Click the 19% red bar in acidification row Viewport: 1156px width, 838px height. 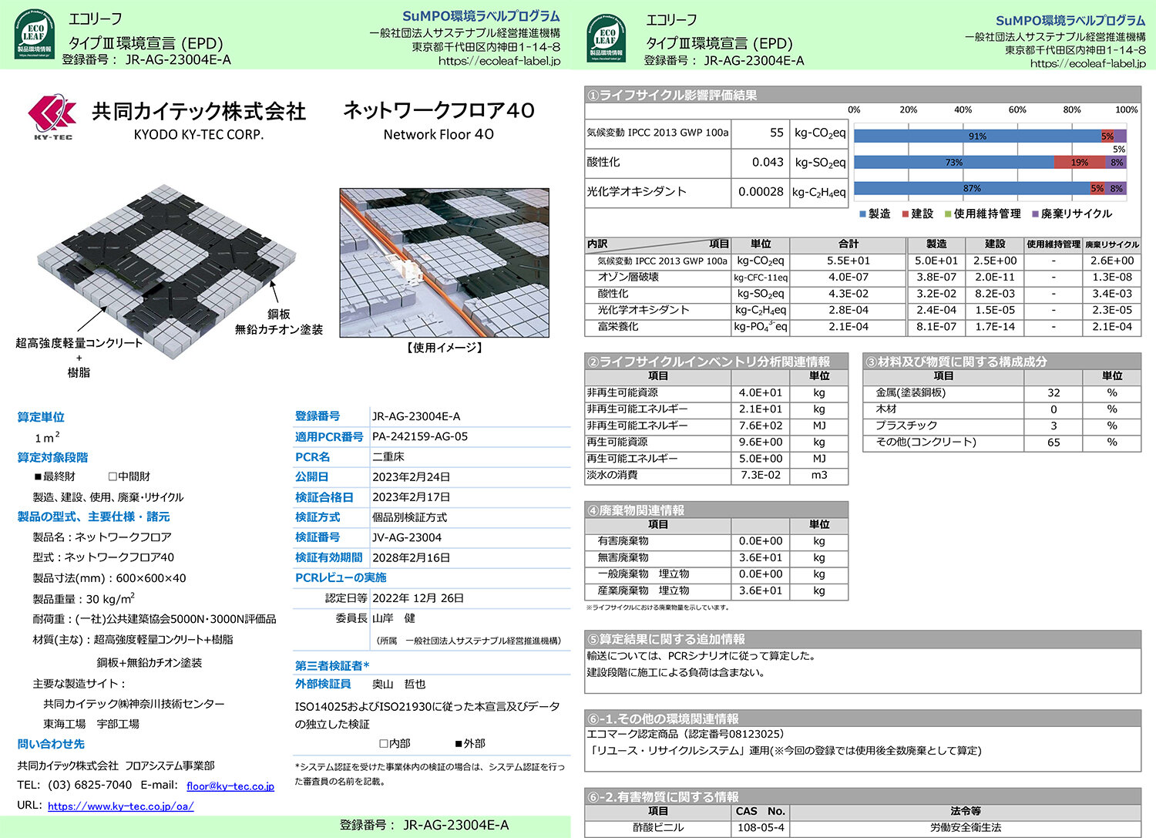click(1079, 162)
